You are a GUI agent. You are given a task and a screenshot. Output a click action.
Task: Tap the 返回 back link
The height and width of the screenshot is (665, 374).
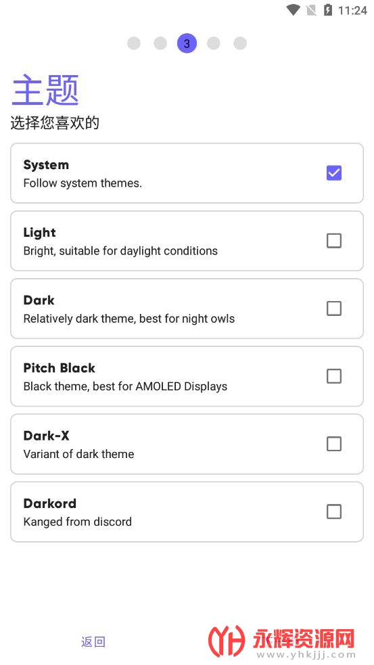[x=93, y=642]
